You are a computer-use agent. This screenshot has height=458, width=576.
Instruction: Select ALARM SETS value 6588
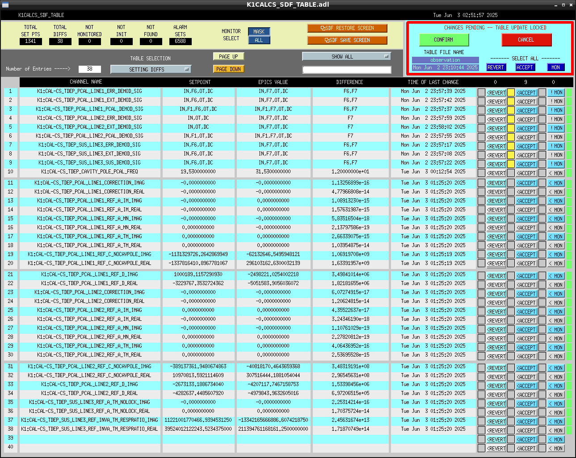tap(180, 41)
